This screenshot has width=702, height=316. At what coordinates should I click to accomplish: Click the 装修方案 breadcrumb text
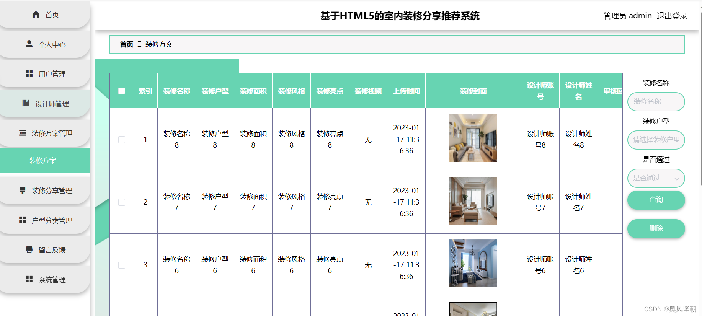(x=159, y=44)
